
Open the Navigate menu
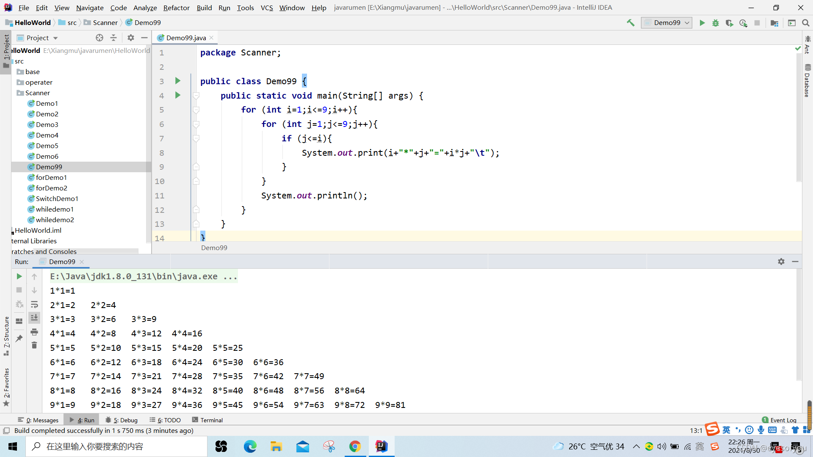(x=90, y=8)
